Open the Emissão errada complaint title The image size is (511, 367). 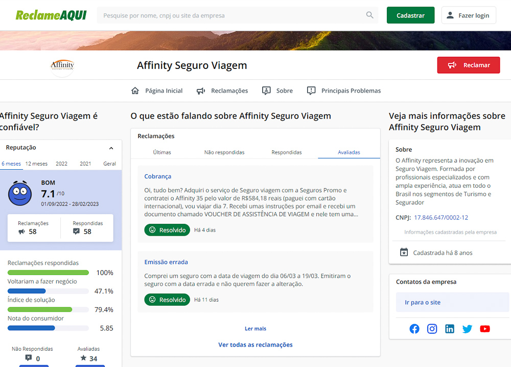point(166,262)
